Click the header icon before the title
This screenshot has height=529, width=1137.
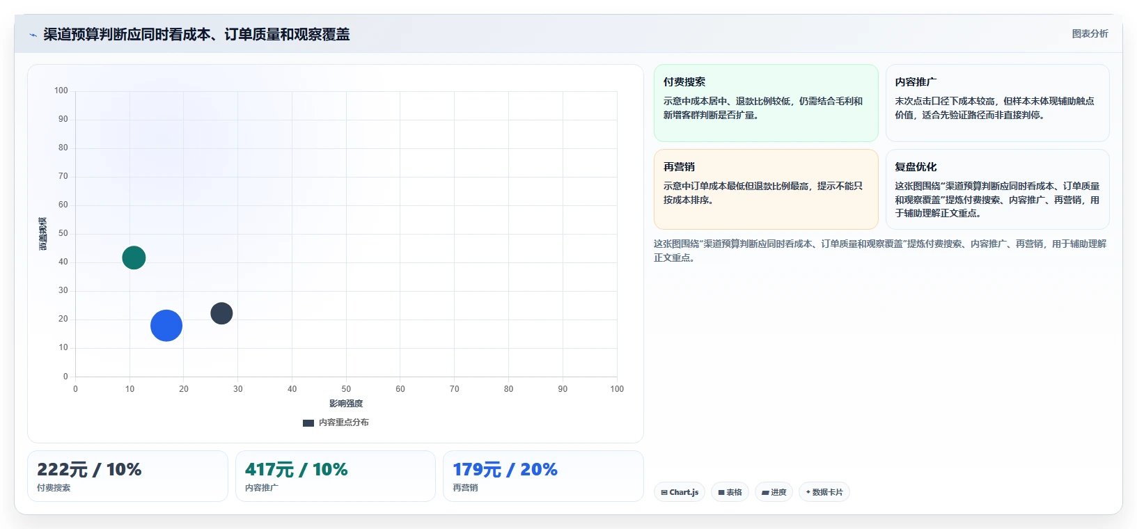pos(33,35)
